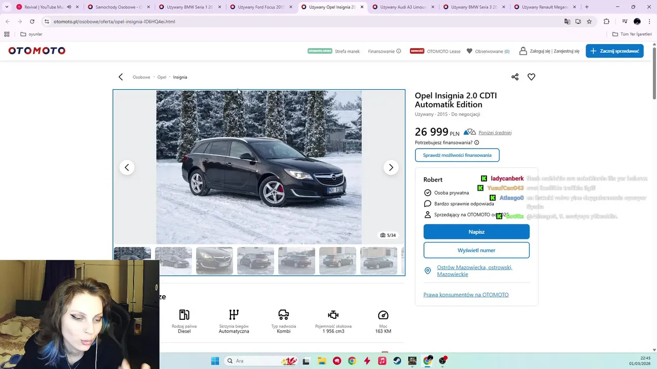
Task: Open Ostrów Mazowiecka location link
Action: pyautogui.click(x=474, y=271)
